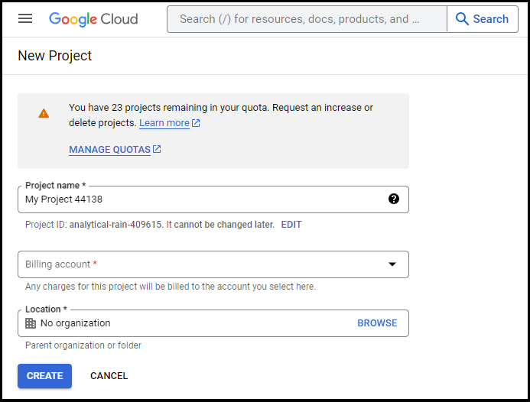This screenshot has height=402, width=530.
Task: Click external-link icon beside Learn more
Action: pyautogui.click(x=196, y=122)
